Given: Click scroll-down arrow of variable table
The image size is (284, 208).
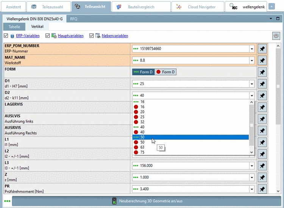Looking at the screenshot, I should tap(278, 191).
